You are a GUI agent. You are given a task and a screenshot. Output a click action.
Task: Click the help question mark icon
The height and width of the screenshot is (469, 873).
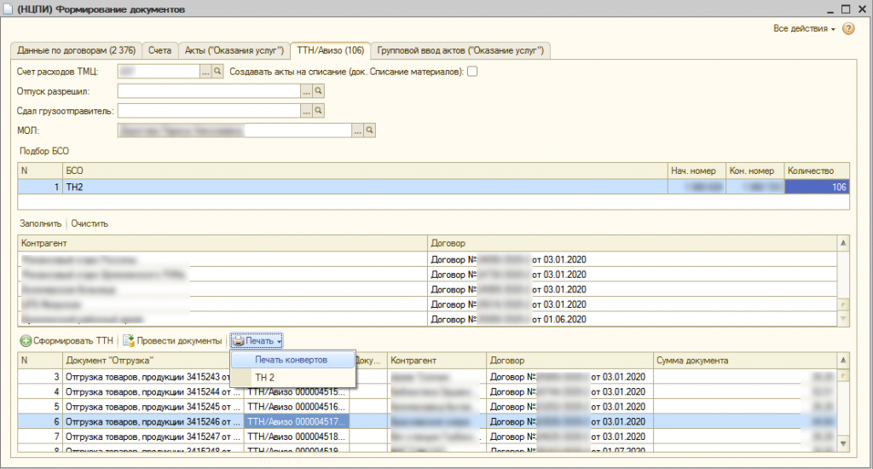point(848,29)
